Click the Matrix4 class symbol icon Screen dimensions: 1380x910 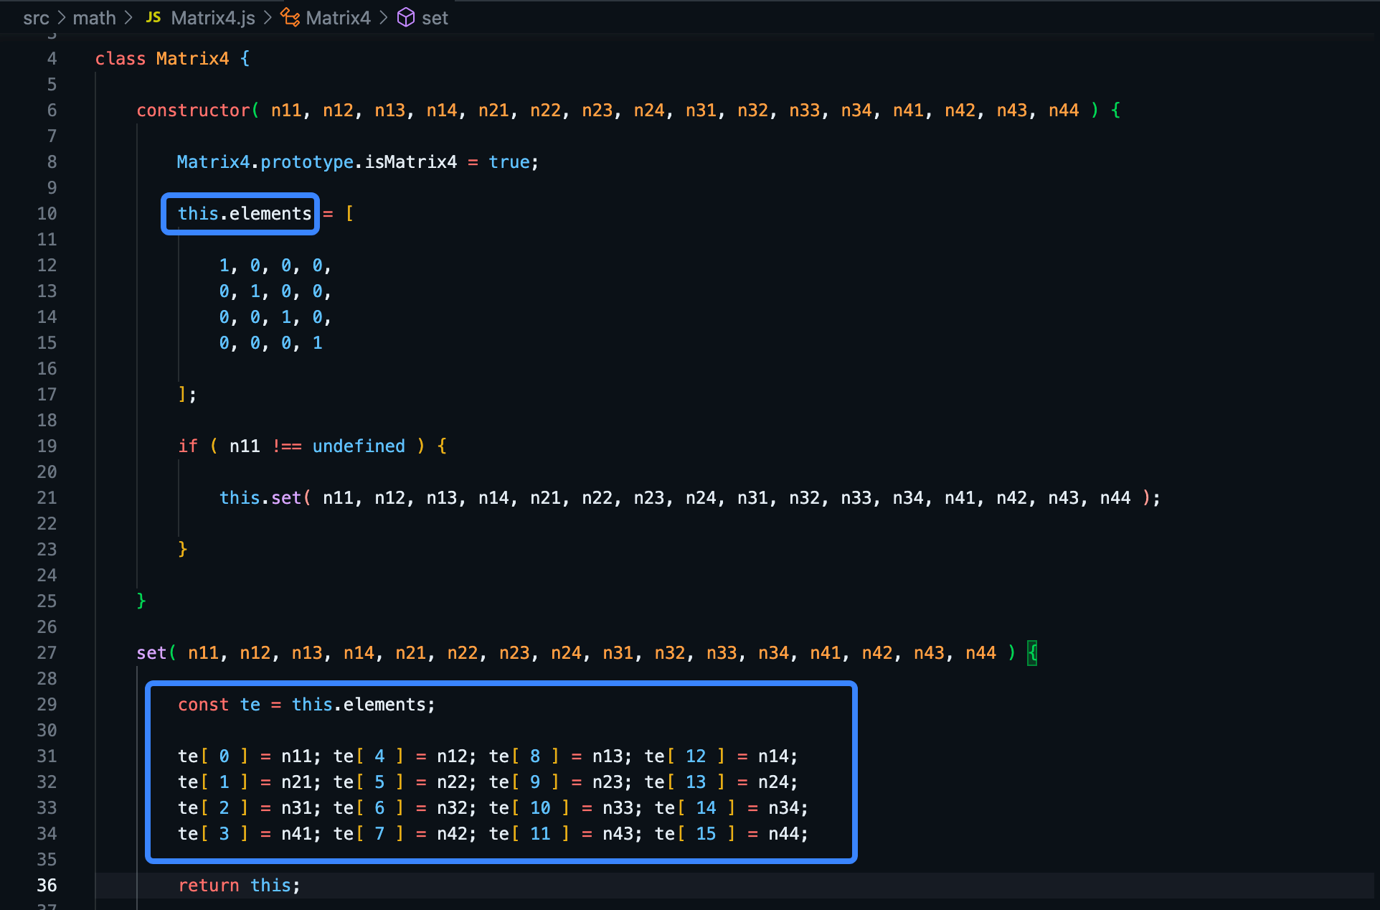point(290,17)
